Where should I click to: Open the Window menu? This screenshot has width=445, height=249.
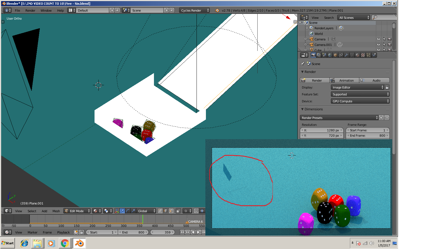[46, 10]
